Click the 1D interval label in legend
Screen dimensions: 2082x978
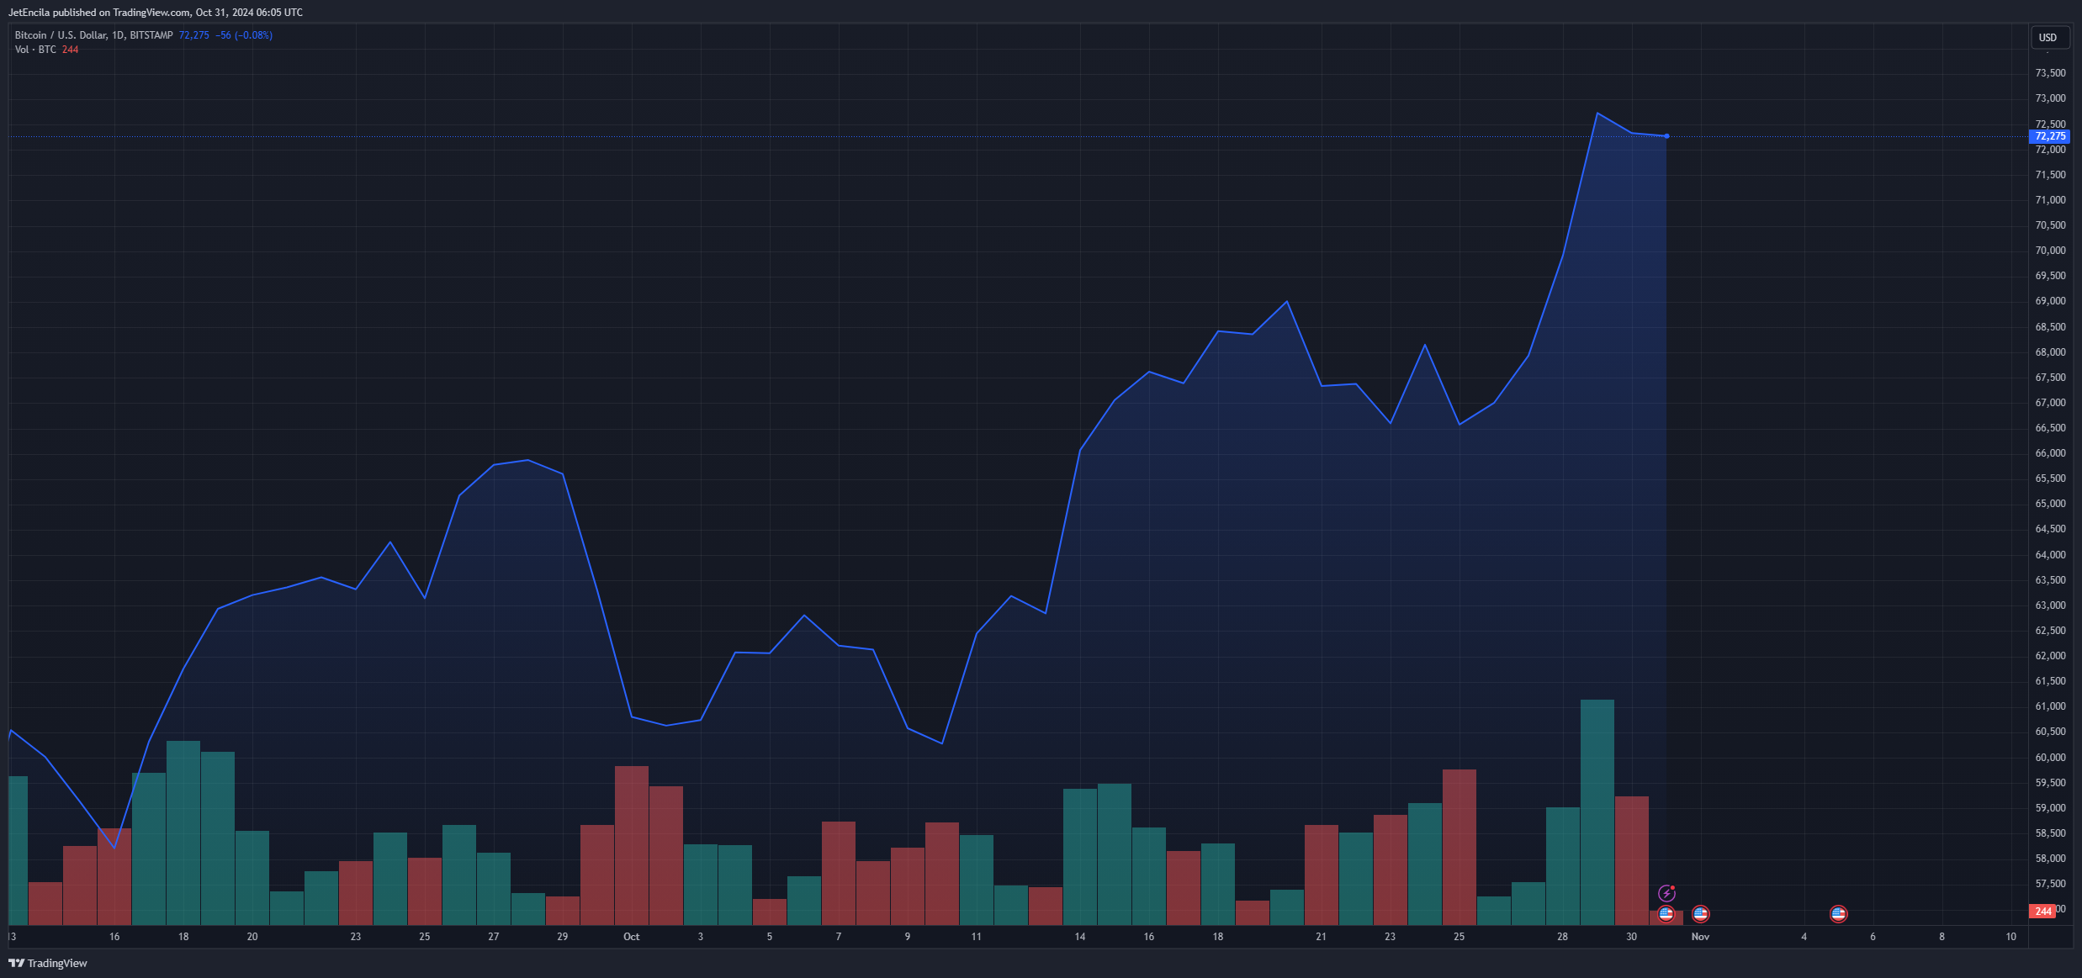[x=118, y=35]
